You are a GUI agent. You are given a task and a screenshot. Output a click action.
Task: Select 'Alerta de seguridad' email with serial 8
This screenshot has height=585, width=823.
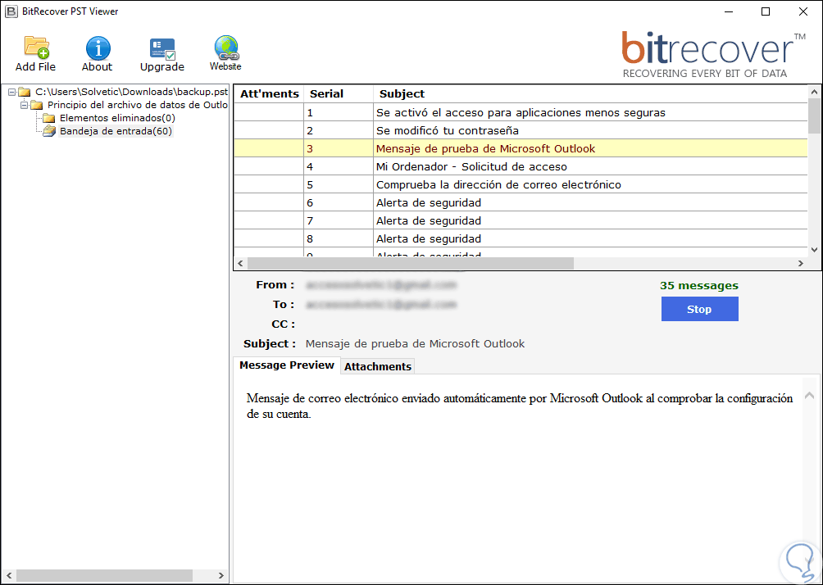tap(521, 238)
